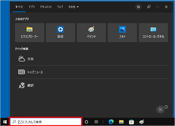Image resolution: width=175 pixels, height=126 pixels.
Task: Click the ここに入力して検索 search box
Action: point(46,122)
